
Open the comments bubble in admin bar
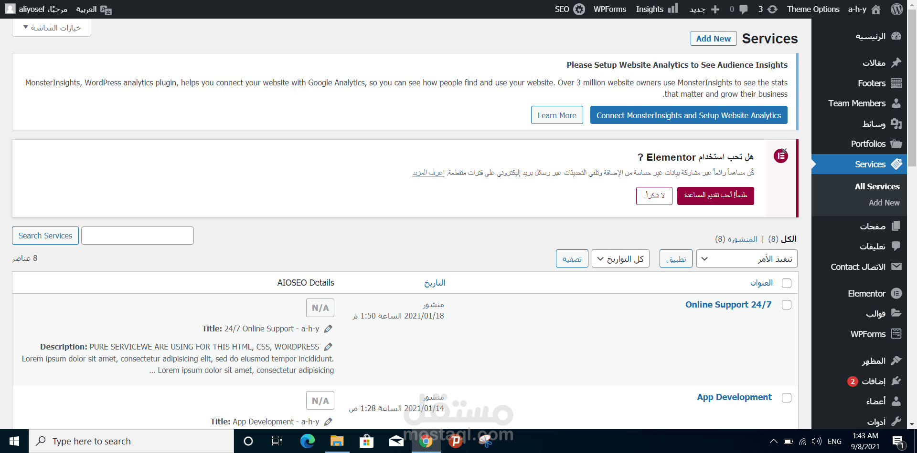[x=743, y=10]
